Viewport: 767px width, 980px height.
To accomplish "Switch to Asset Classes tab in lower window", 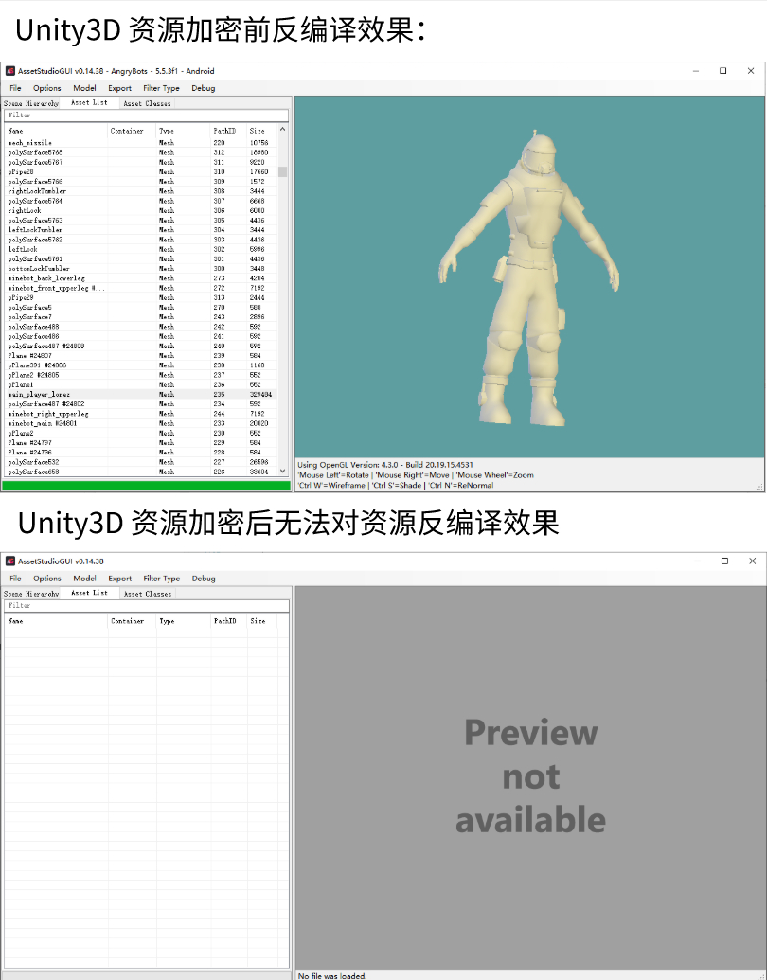I will point(147,594).
